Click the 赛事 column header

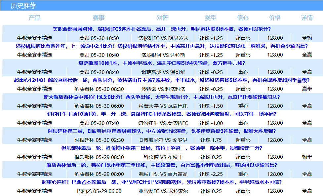pyautogui.click(x=99, y=18)
